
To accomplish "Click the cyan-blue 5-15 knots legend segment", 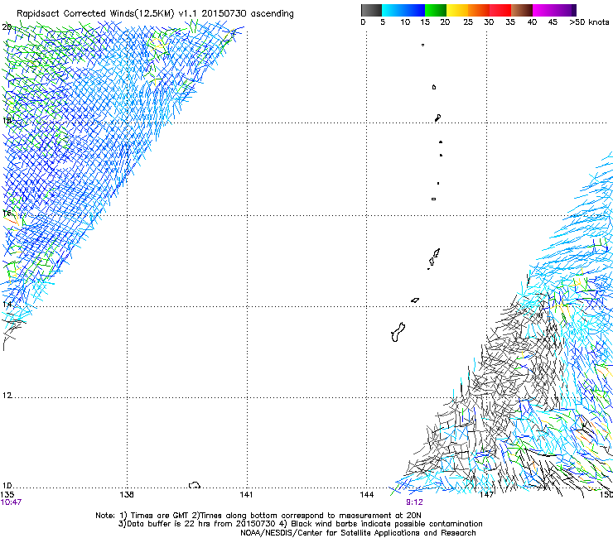I will [x=403, y=10].
